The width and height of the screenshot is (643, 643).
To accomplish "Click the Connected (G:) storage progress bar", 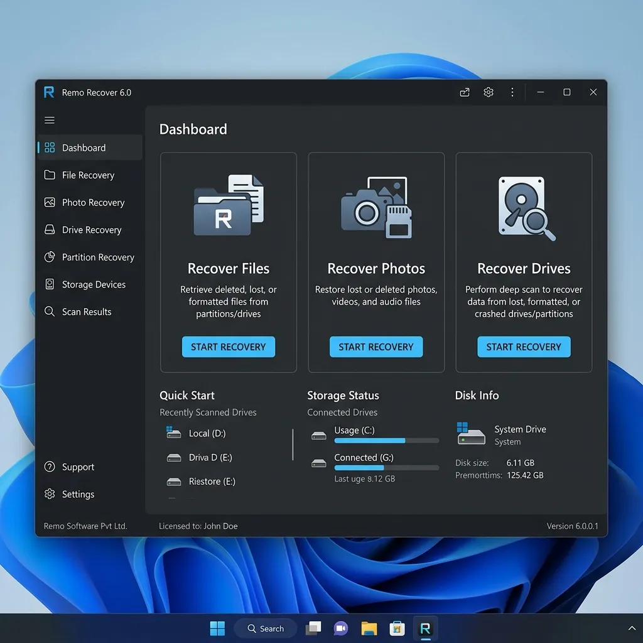I will tap(386, 468).
